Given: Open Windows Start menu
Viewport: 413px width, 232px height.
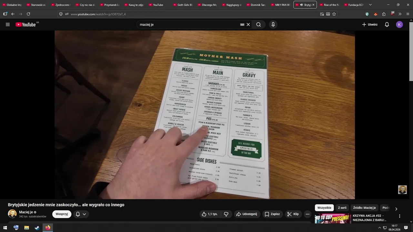Looking at the screenshot, I should click(x=5, y=227).
